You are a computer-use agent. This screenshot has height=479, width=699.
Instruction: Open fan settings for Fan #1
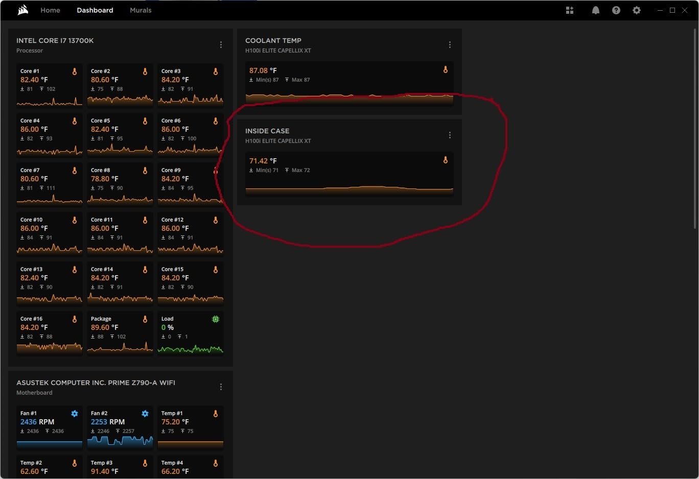(x=75, y=414)
